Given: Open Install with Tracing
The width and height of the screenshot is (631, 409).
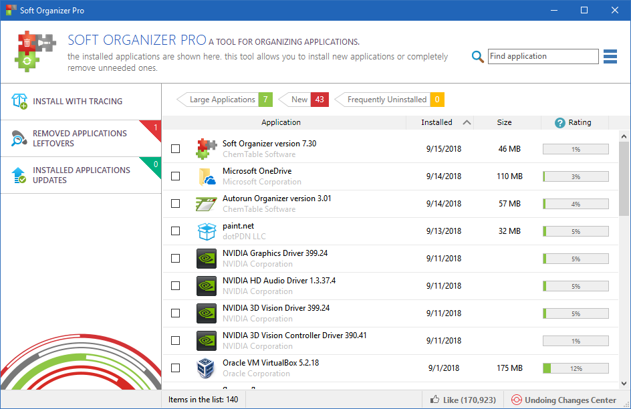Looking at the screenshot, I should [81, 102].
